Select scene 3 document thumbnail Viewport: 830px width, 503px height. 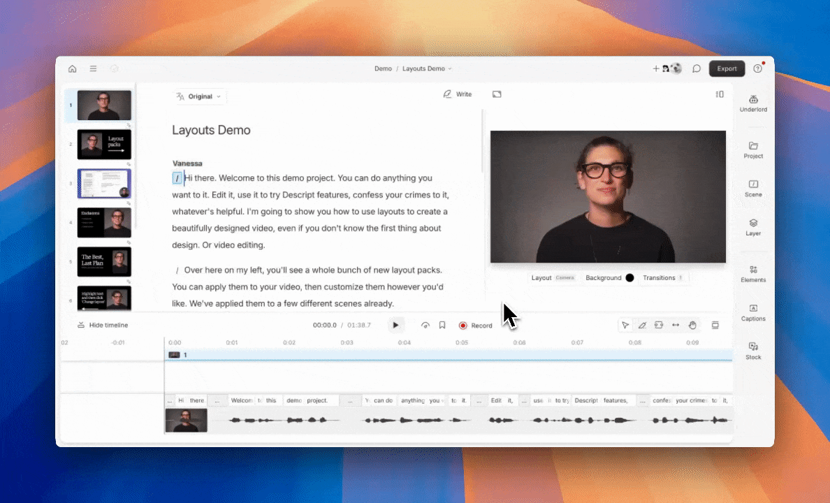click(x=104, y=184)
